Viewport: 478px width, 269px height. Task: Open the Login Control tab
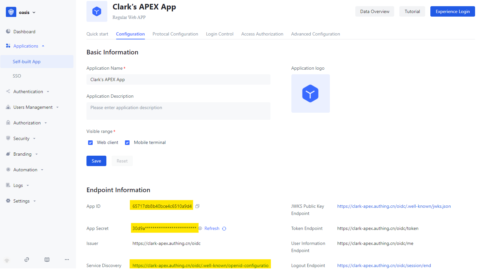220,34
